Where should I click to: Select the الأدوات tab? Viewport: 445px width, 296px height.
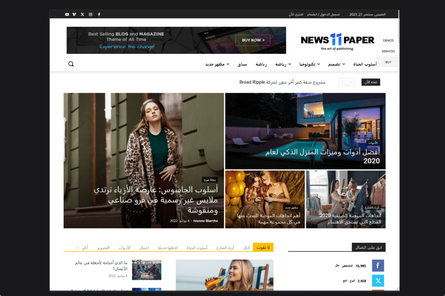click(124, 247)
